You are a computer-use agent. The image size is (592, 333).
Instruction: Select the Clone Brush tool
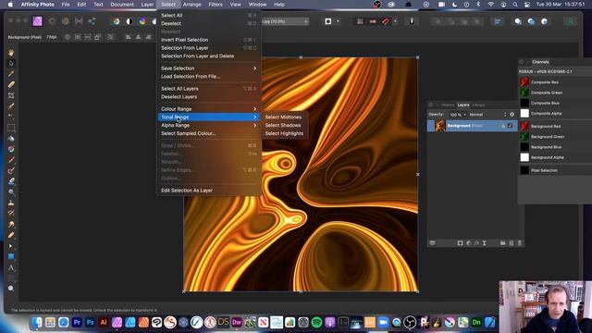pyautogui.click(x=11, y=203)
